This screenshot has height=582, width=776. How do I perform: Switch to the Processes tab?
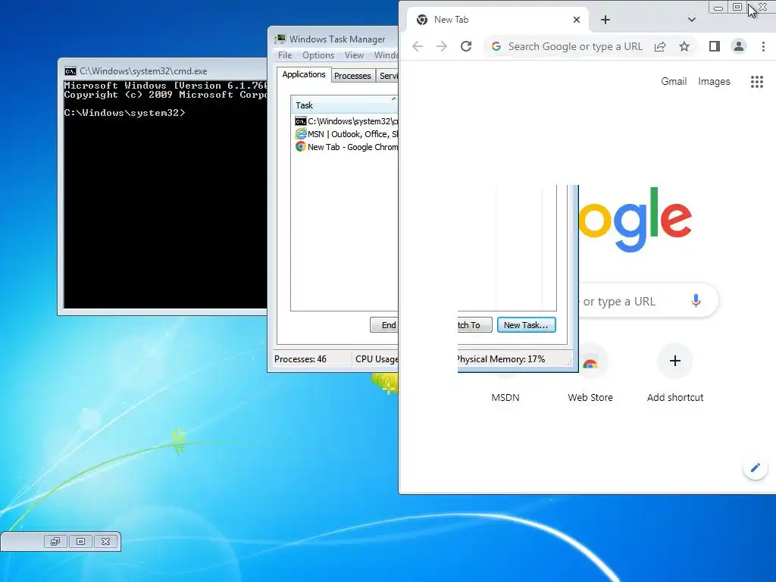(352, 76)
